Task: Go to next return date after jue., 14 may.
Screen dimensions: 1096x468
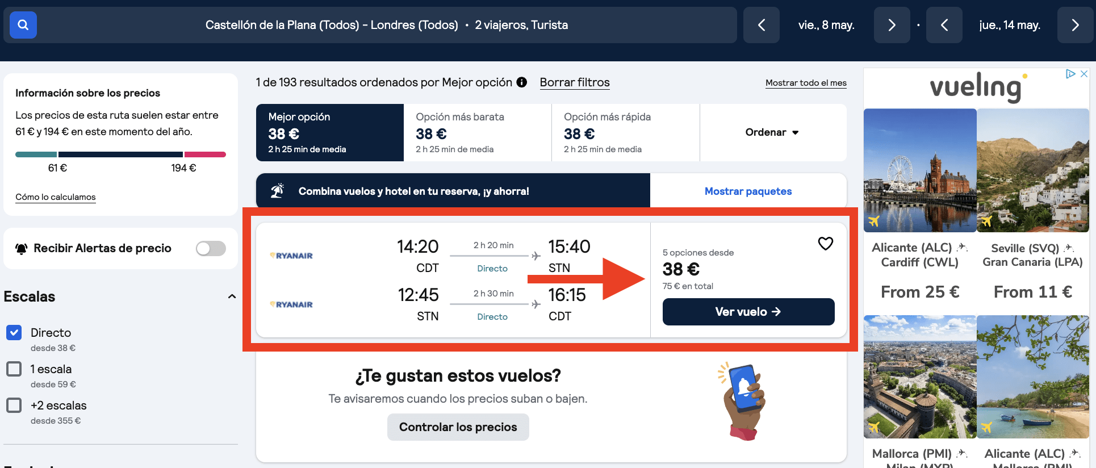Action: pyautogui.click(x=1075, y=25)
